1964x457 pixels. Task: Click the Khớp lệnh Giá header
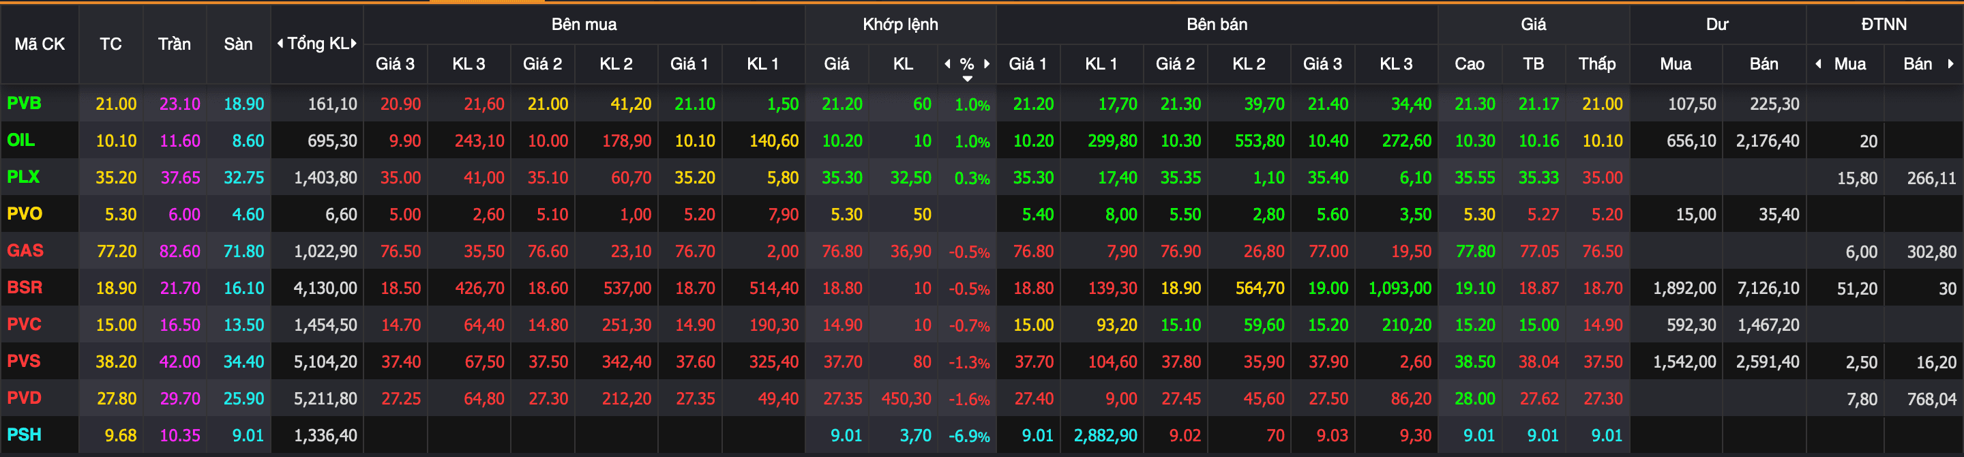836,64
